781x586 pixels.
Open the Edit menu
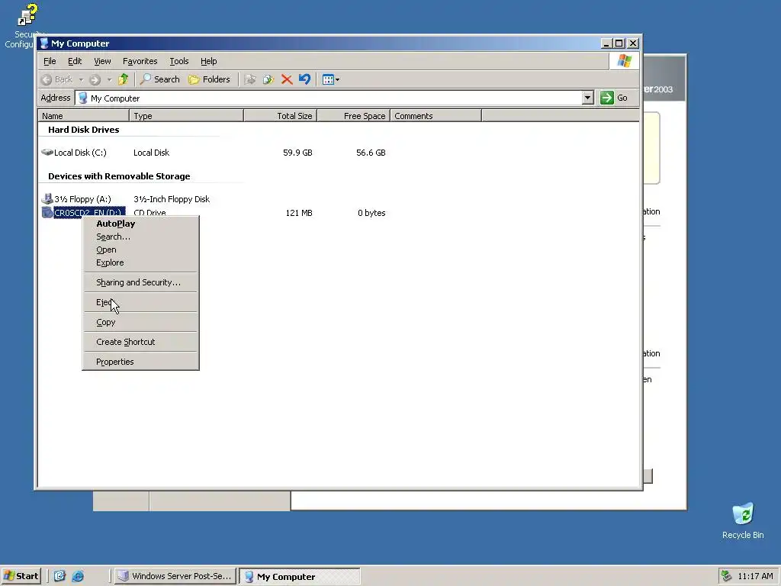click(x=75, y=61)
